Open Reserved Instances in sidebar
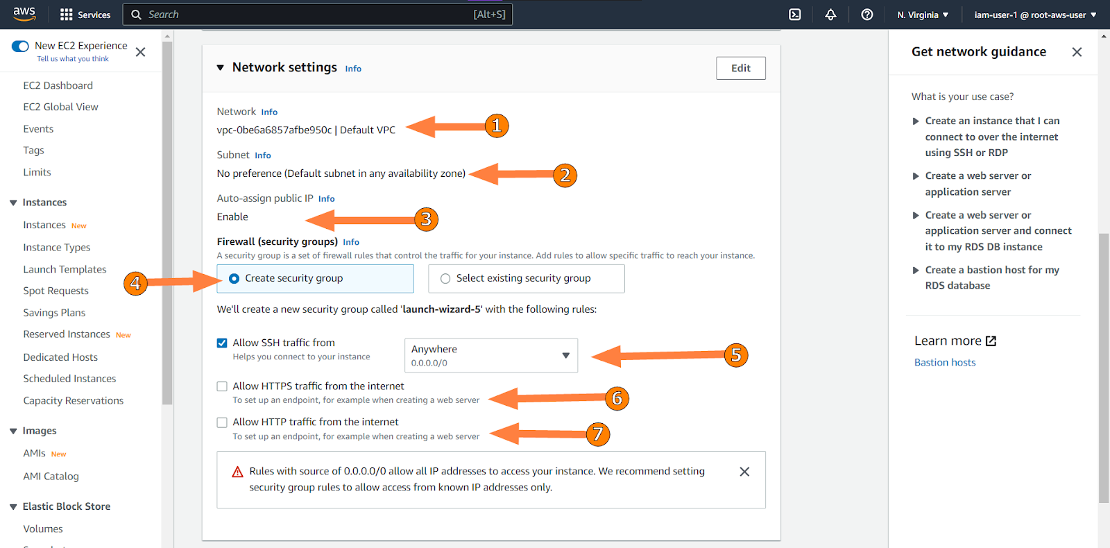The image size is (1110, 548). 67,334
